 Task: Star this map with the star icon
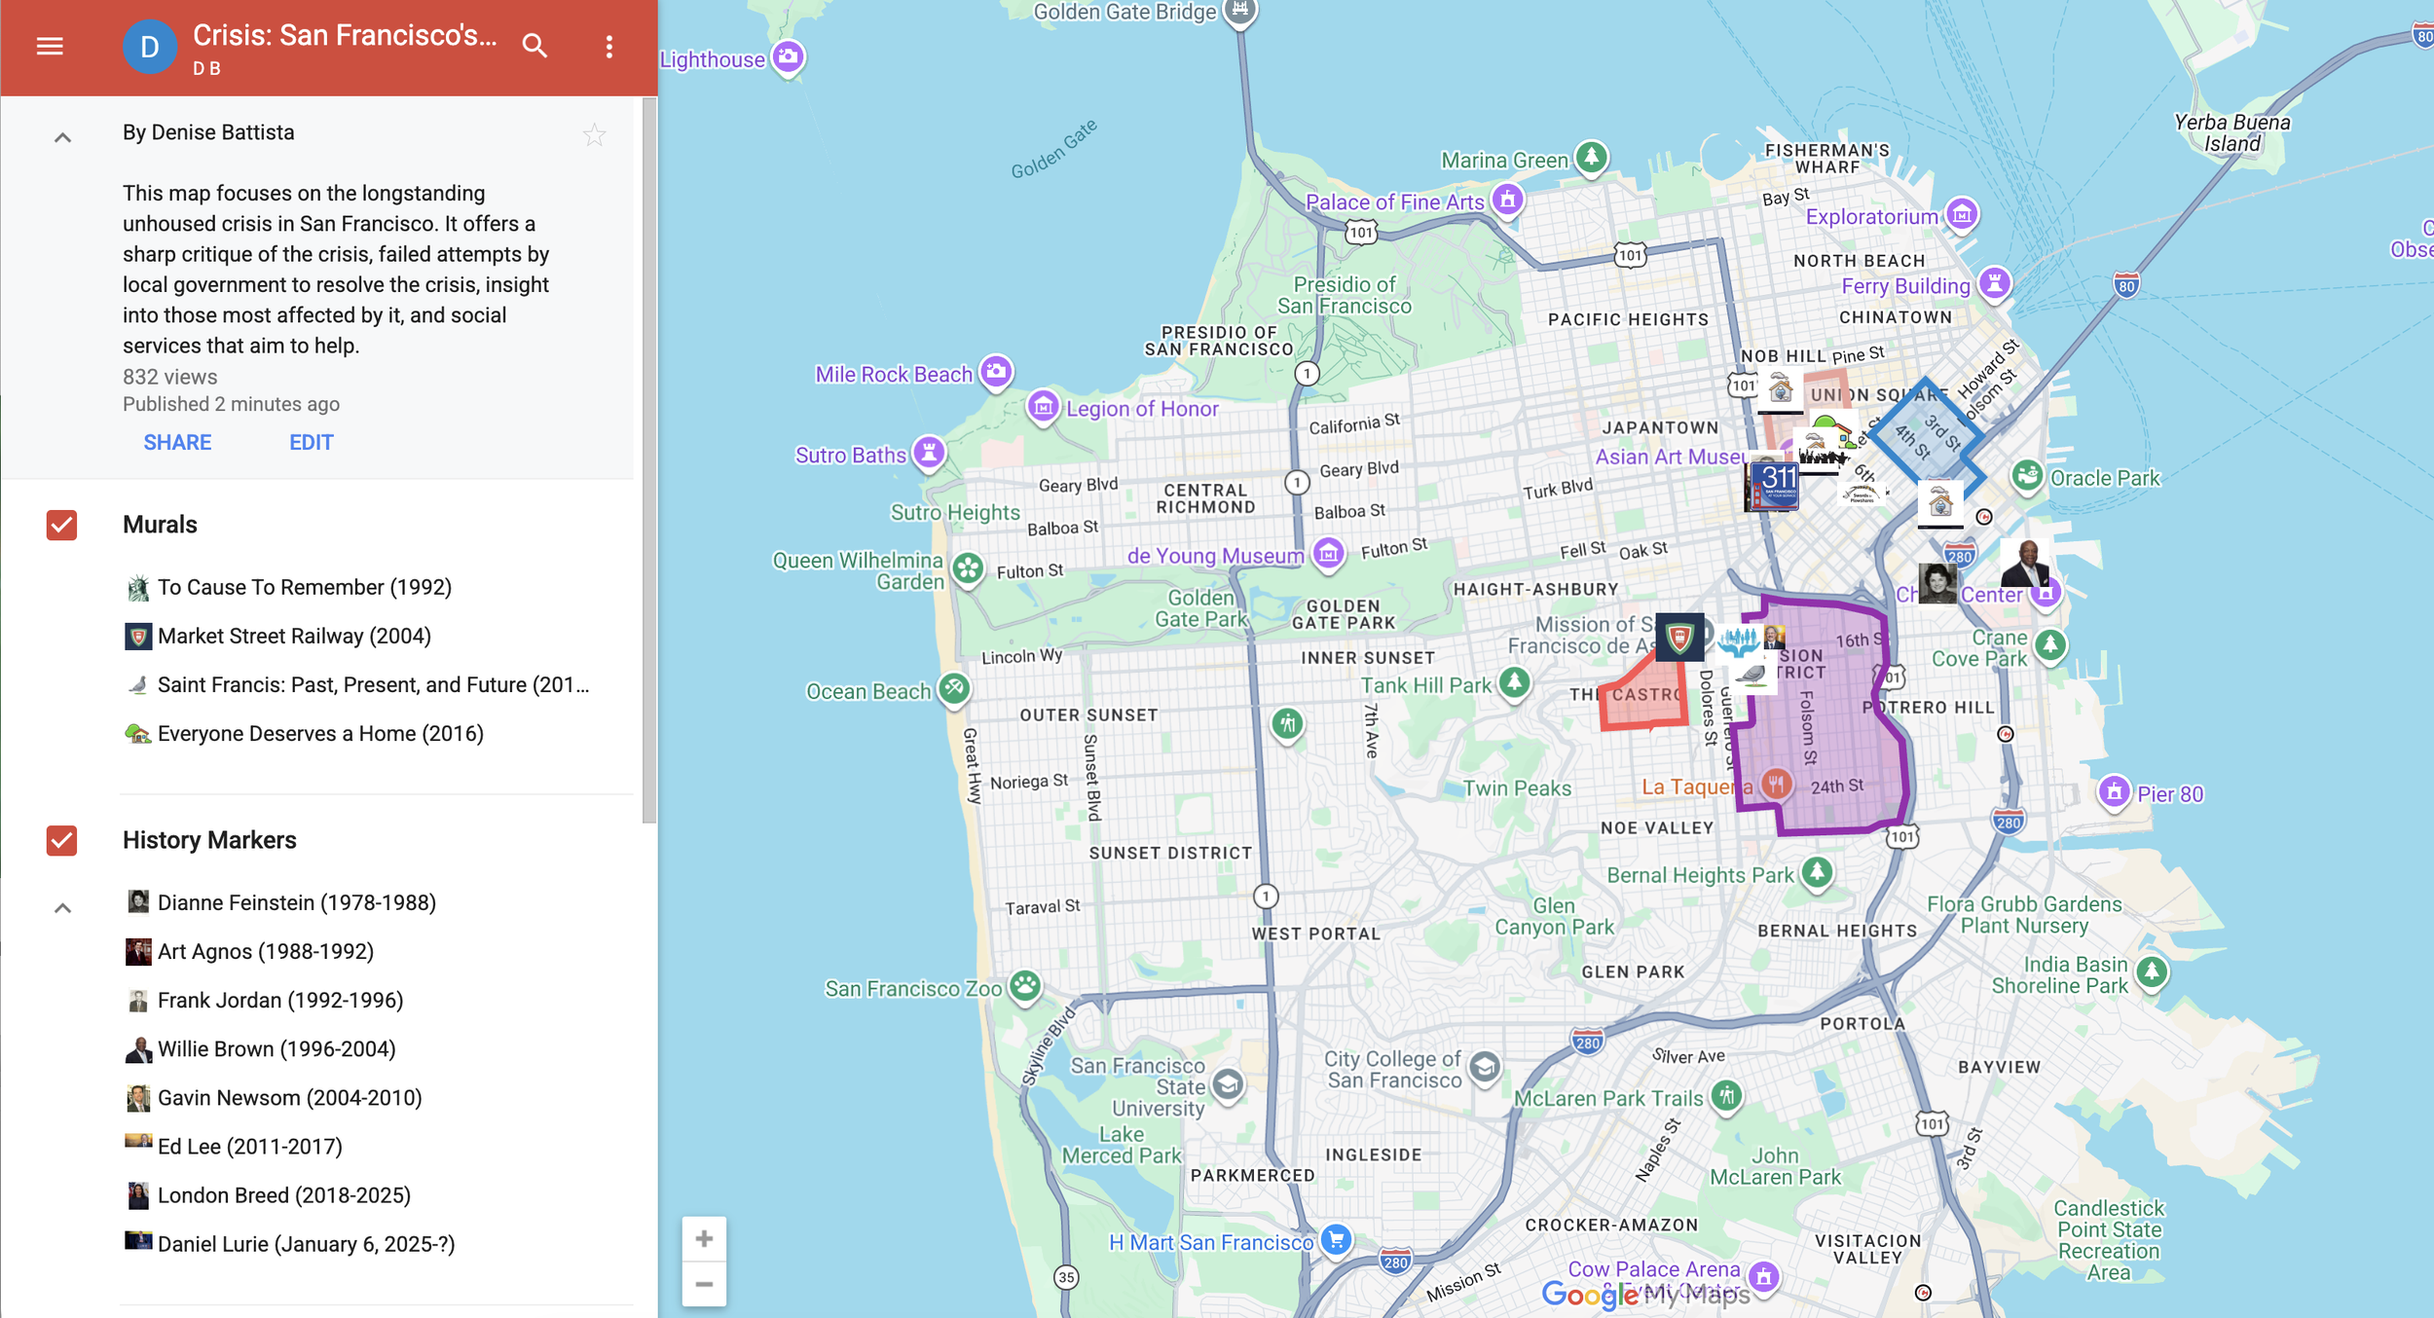click(594, 134)
